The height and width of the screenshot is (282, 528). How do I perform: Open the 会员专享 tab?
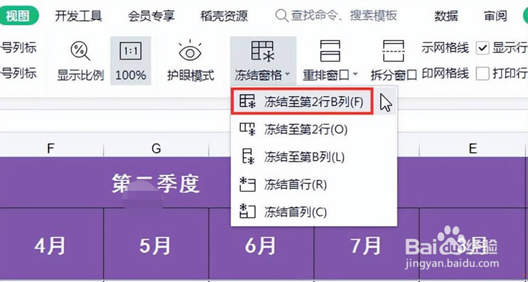[151, 16]
